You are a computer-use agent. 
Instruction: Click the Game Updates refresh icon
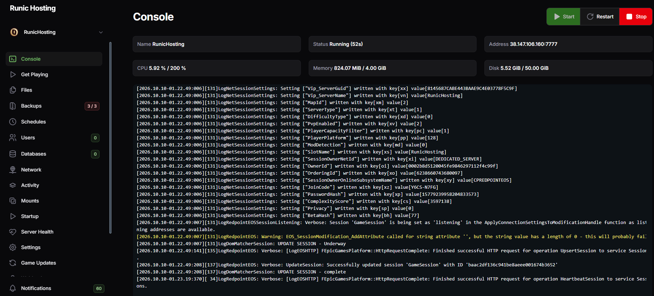(x=13, y=263)
